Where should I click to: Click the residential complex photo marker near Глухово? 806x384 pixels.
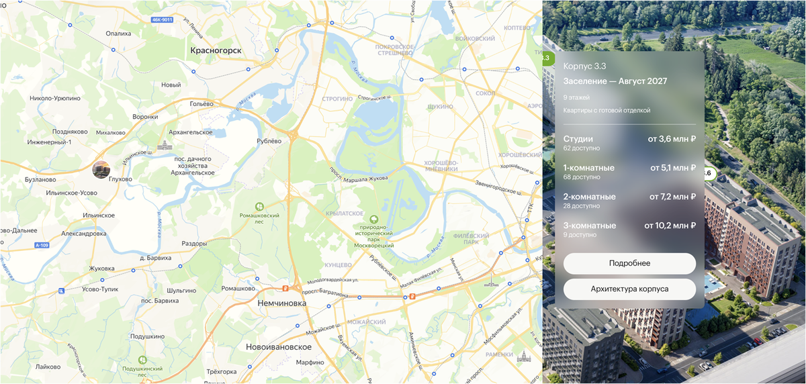101,170
